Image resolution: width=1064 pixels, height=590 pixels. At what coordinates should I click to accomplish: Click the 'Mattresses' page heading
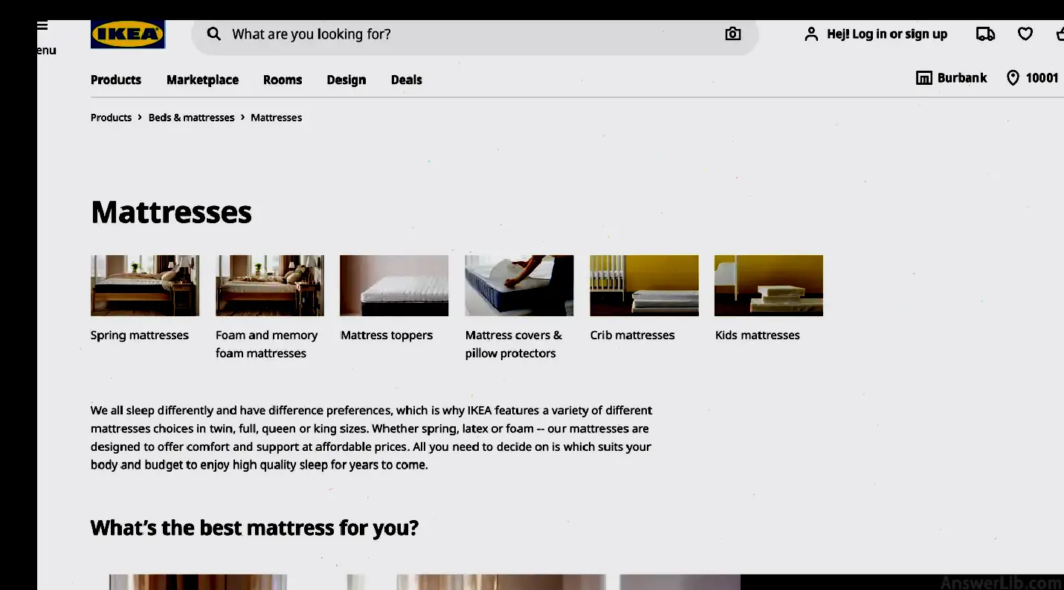[x=171, y=212]
